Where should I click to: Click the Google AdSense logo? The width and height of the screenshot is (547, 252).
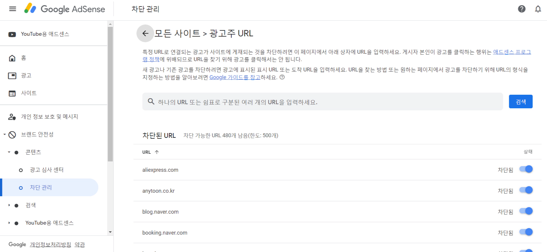(64, 9)
